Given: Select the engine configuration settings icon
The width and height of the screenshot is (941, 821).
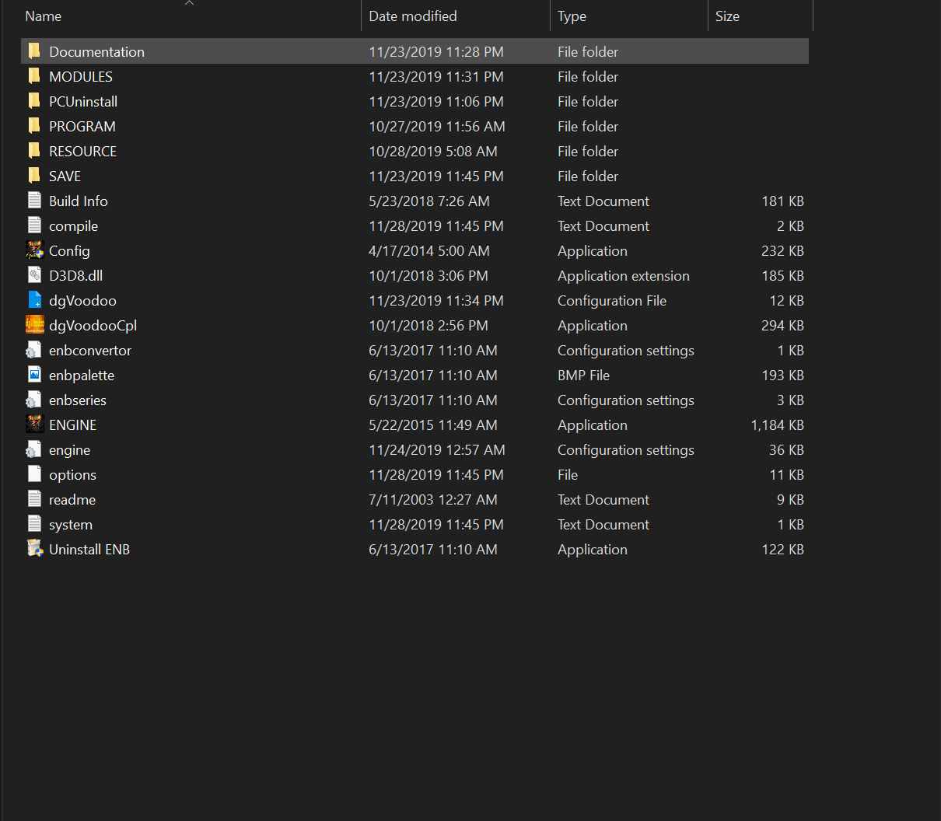Looking at the screenshot, I should tap(34, 449).
